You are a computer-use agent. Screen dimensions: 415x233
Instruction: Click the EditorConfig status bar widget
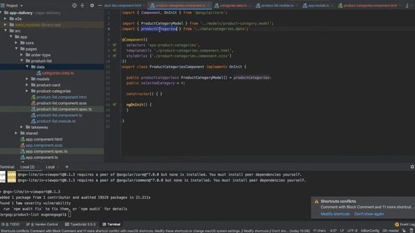click(x=370, y=230)
